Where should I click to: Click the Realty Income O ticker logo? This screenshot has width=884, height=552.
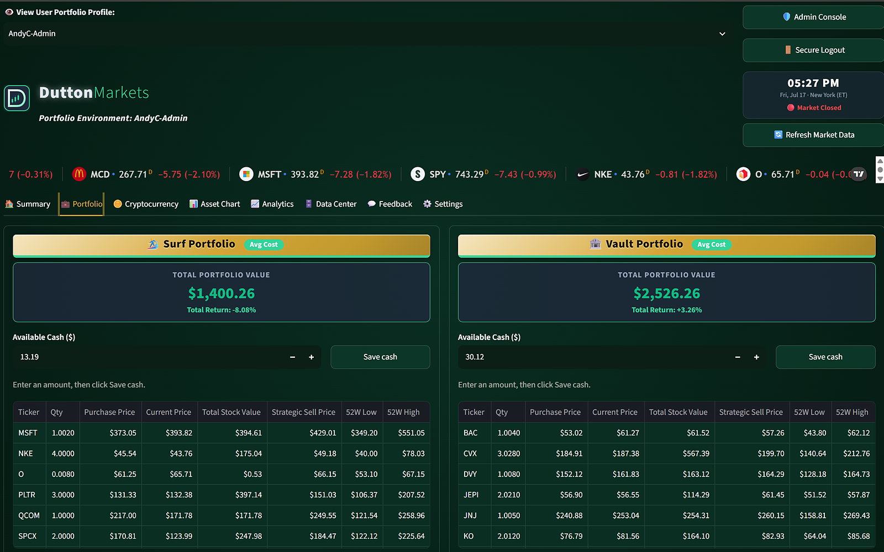point(743,174)
